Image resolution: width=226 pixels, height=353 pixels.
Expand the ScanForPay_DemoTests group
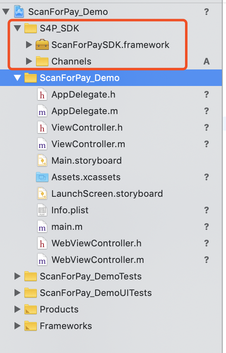(x=17, y=276)
